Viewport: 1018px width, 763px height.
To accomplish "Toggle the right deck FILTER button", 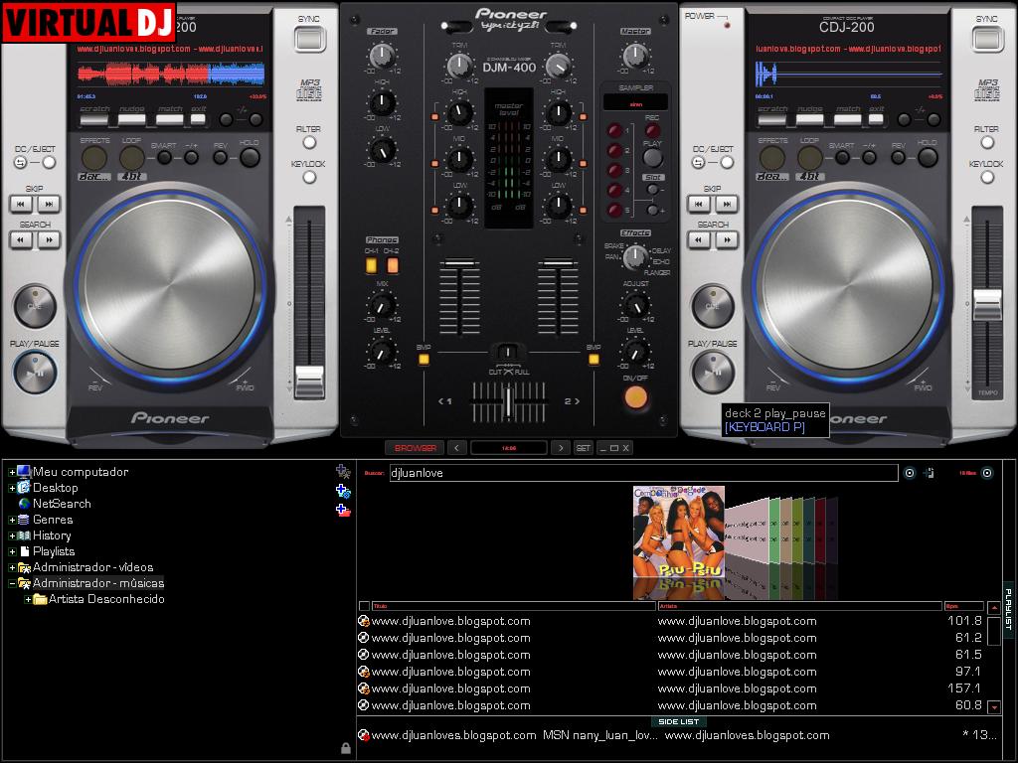I will click(x=987, y=142).
